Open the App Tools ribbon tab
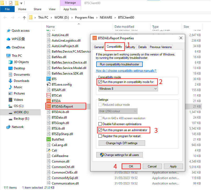Image resolution: width=211 pixels, height=190 pixels. pos(70,9)
